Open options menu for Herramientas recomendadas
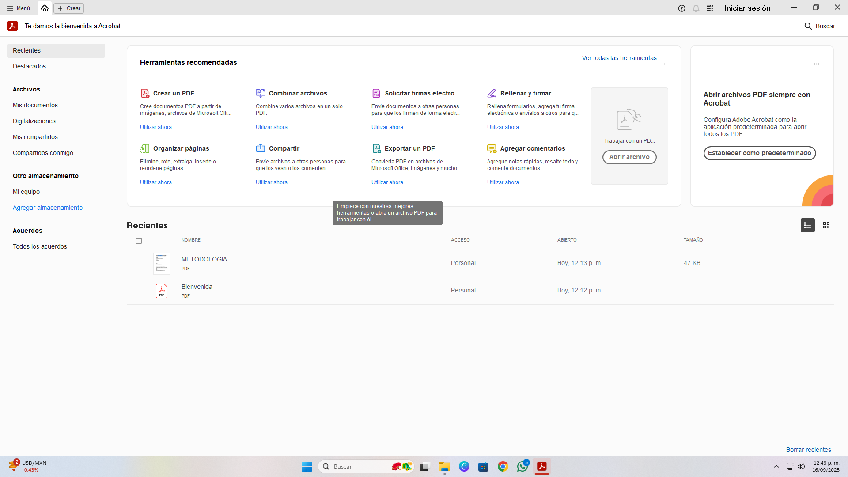The image size is (848, 477). [x=664, y=64]
